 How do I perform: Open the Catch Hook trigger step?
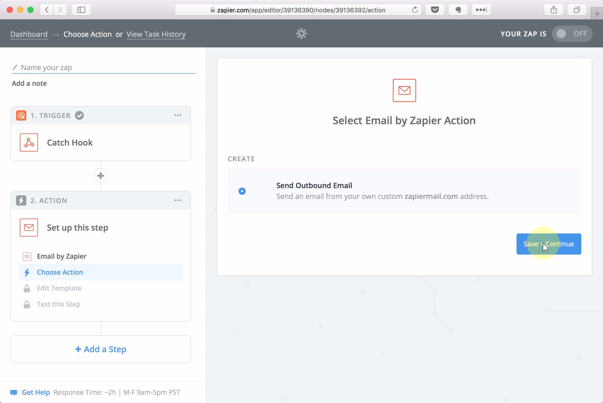(101, 142)
